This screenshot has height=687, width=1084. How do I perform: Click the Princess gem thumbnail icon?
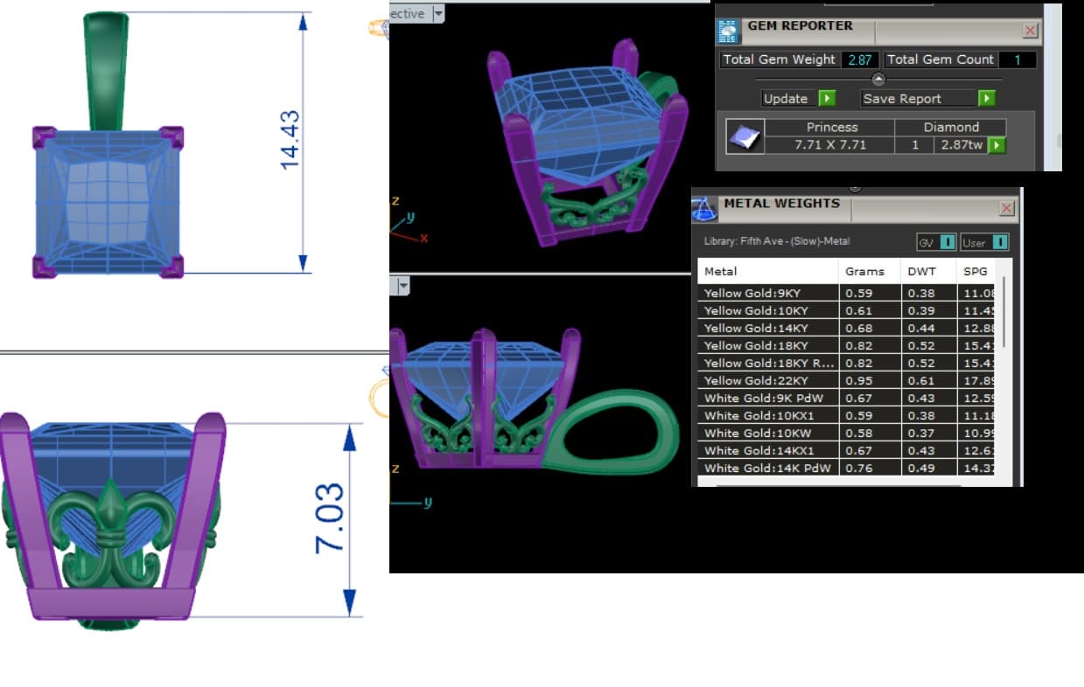point(745,136)
